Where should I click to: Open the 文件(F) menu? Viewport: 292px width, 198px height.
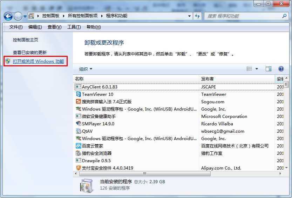coord(16,27)
